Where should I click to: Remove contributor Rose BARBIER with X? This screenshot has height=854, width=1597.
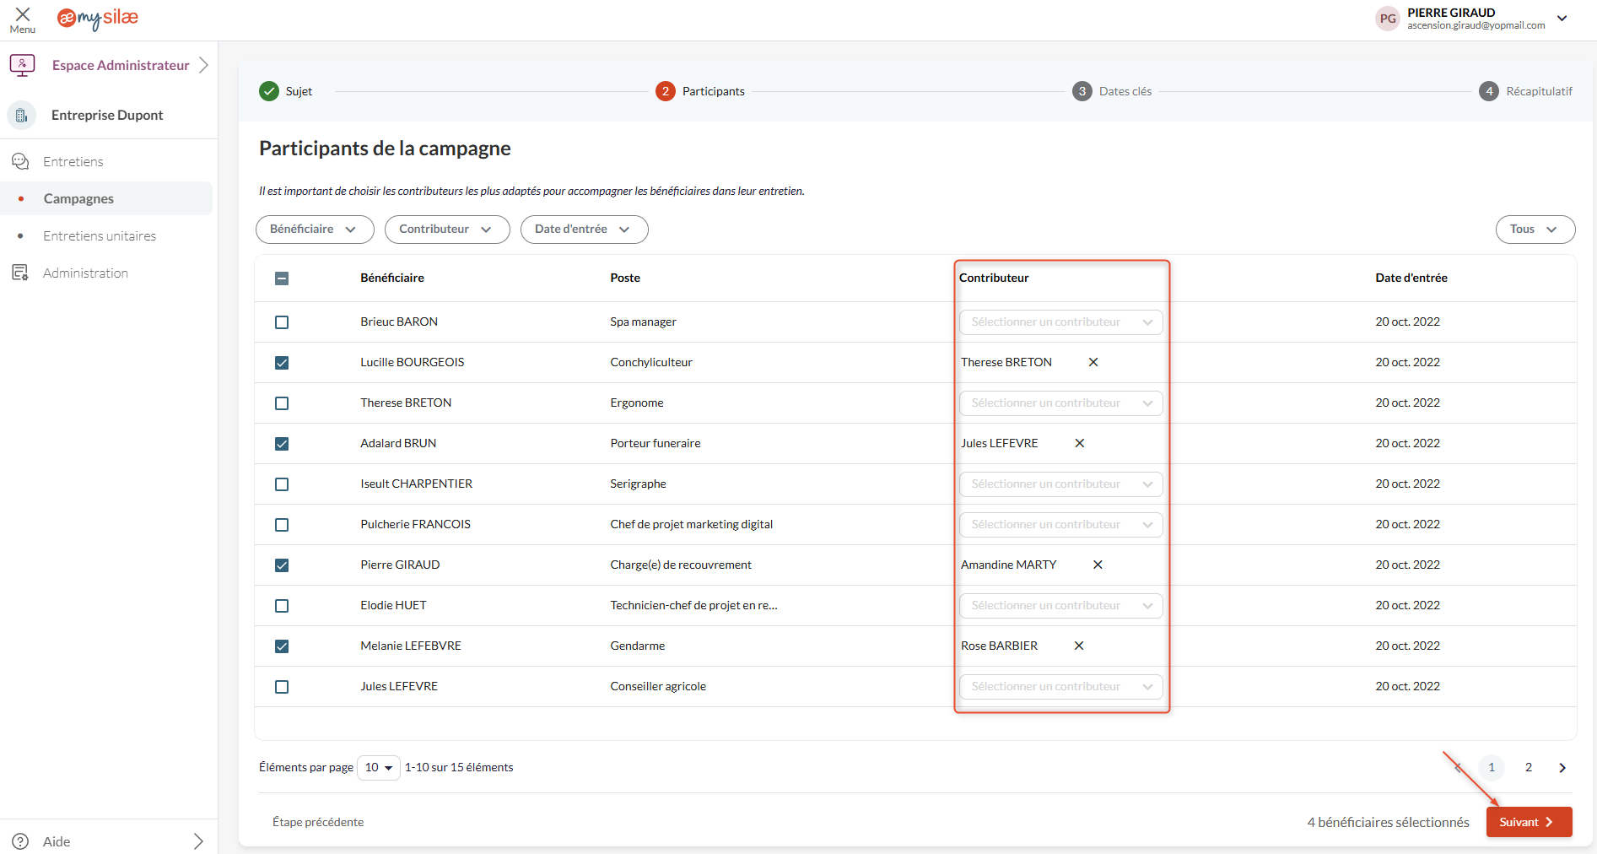1079,646
